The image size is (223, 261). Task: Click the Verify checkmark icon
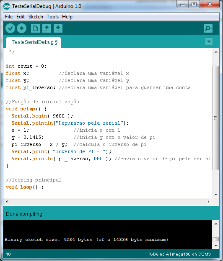(x=10, y=28)
